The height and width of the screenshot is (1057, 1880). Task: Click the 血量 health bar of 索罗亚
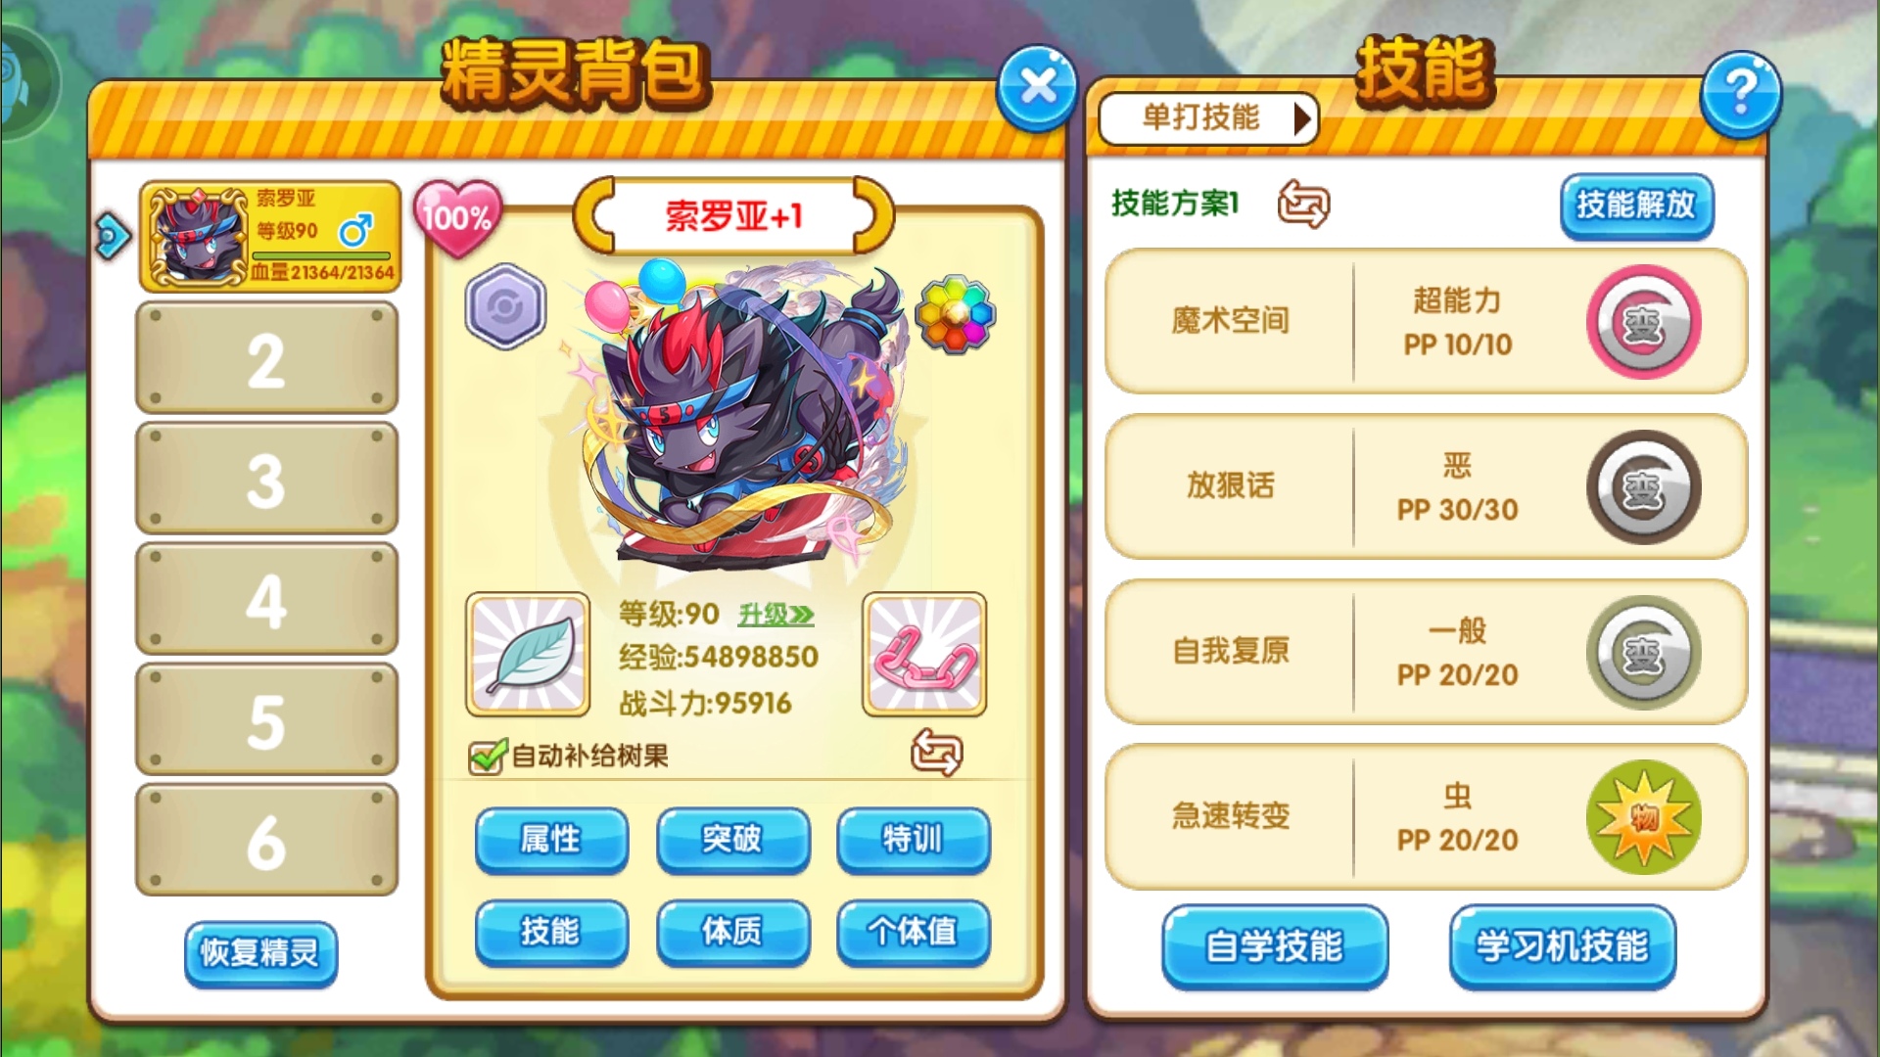pyautogui.click(x=322, y=256)
